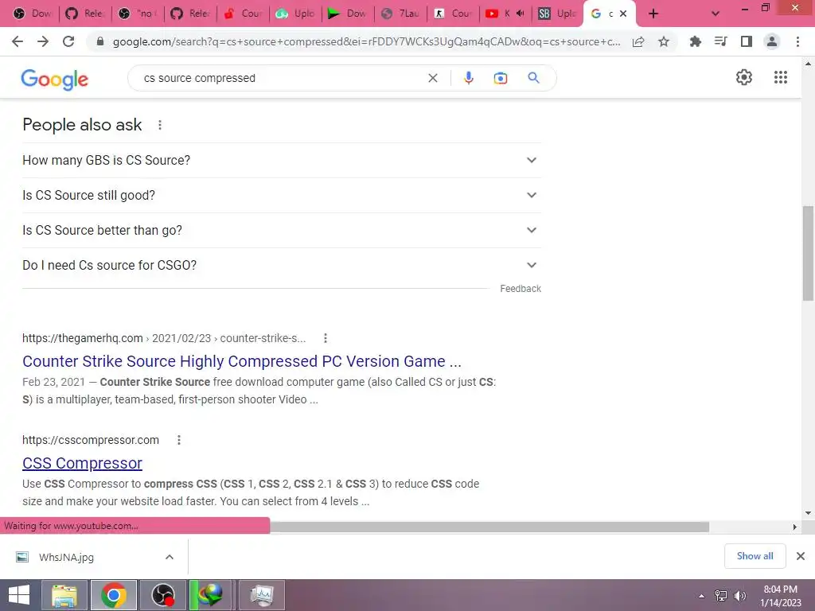Open options for csscompressor.com result
Image resolution: width=815 pixels, height=611 pixels.
coord(179,440)
